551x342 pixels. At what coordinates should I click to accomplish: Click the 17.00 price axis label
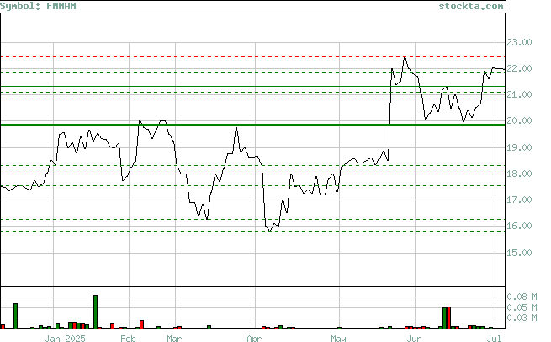[x=519, y=200]
